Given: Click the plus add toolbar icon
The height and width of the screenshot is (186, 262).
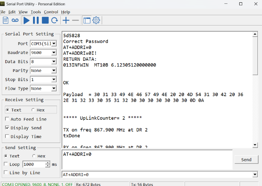Looking at the screenshot, I should pyautogui.click(x=66, y=21).
